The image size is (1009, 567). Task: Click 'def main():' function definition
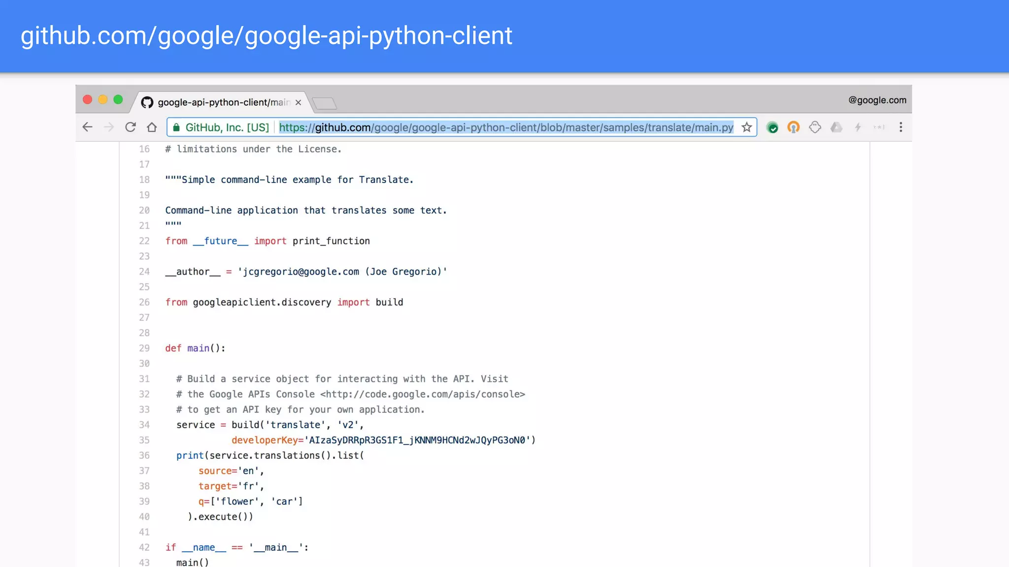195,348
